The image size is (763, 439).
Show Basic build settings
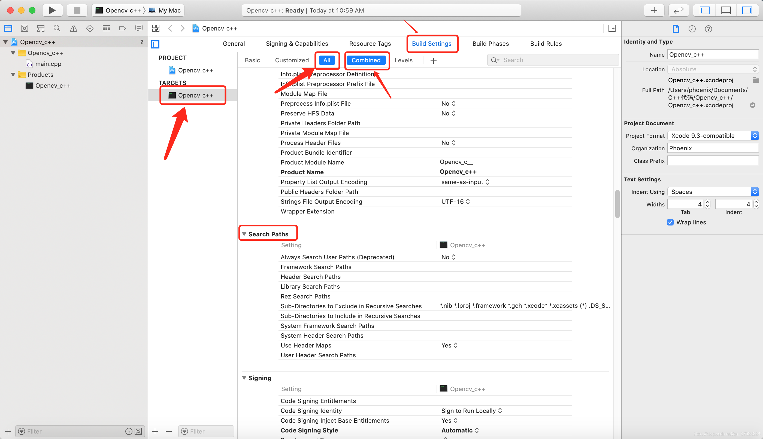click(252, 60)
